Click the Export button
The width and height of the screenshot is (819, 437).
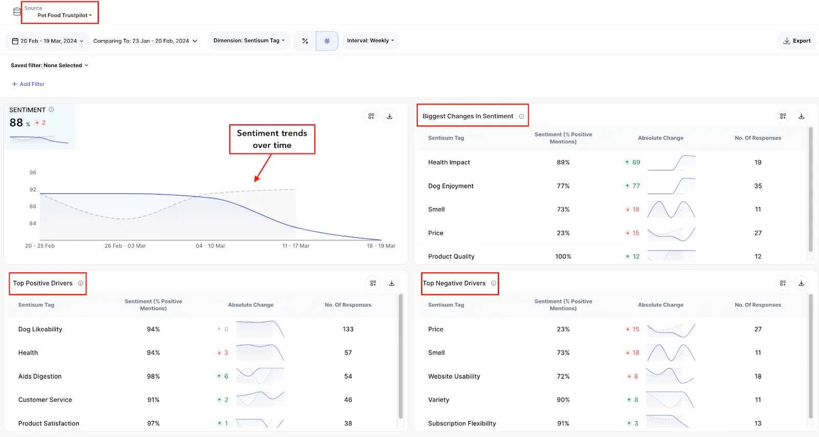click(797, 41)
